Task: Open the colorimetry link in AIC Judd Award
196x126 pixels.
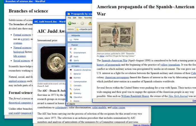Action: point(61,108)
